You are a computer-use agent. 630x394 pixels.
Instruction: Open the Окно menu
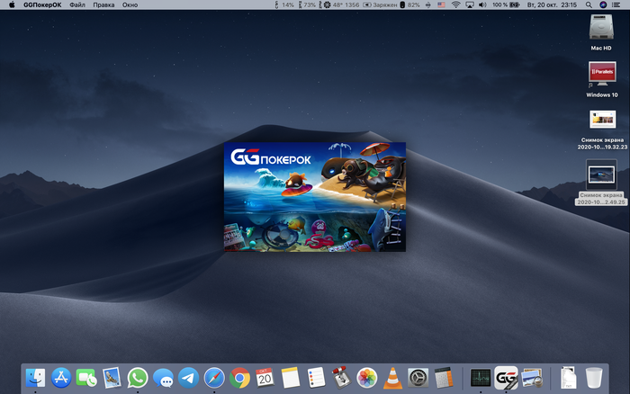coord(130,4)
